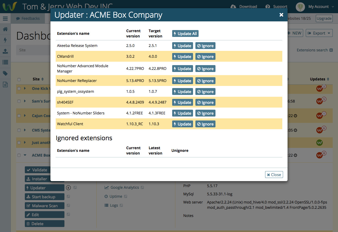
Task: Open external link icon beside Logs
Action: click(x=121, y=205)
